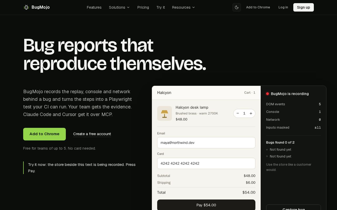Open the Try it nav item
The width and height of the screenshot is (337, 210).
(161, 7)
